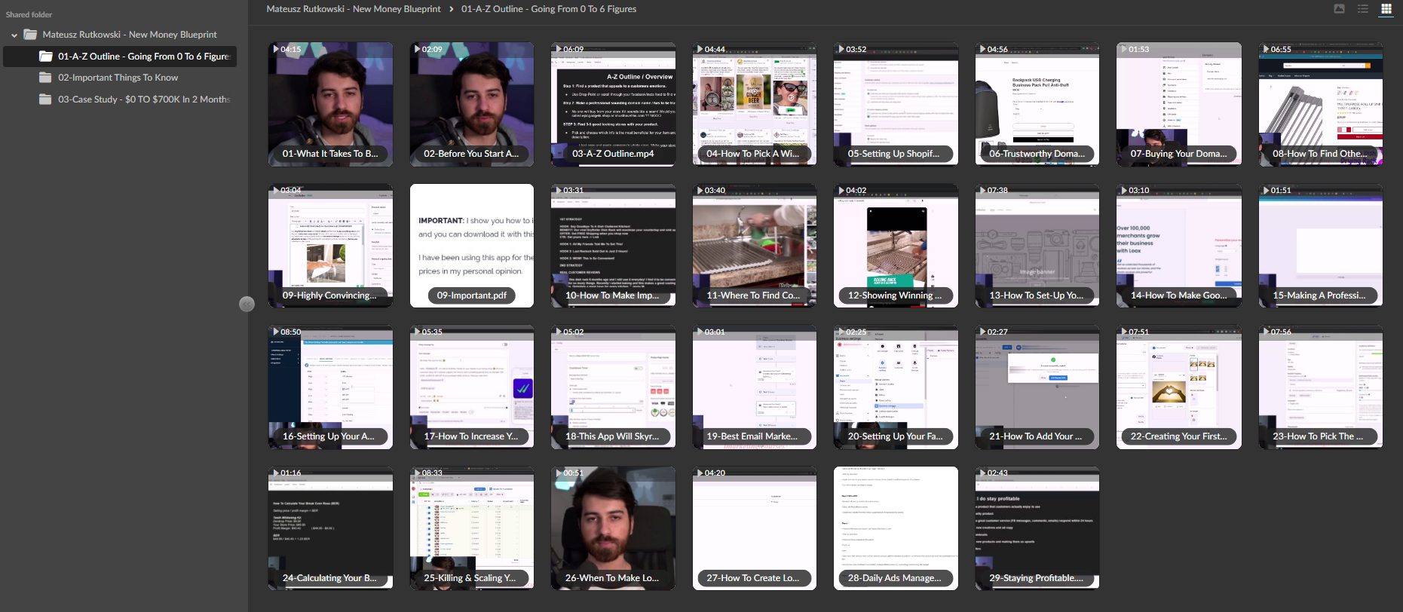
Task: Open the '06-Trustworthy Doma...' video
Action: tap(1037, 104)
